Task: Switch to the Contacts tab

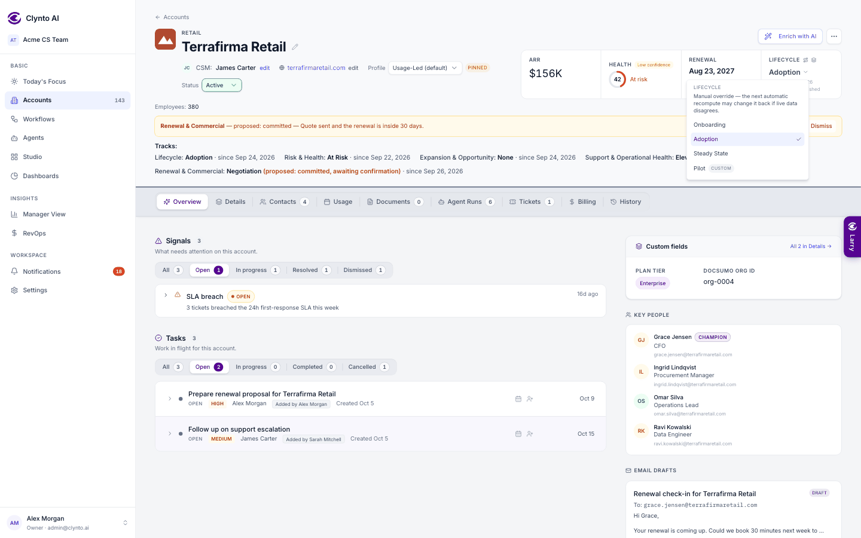Action: pos(284,202)
